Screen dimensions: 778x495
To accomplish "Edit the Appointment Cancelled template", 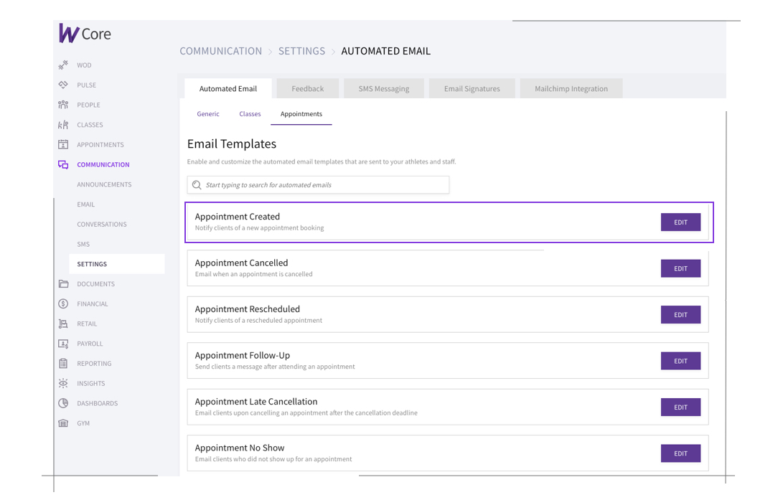I will click(x=680, y=268).
